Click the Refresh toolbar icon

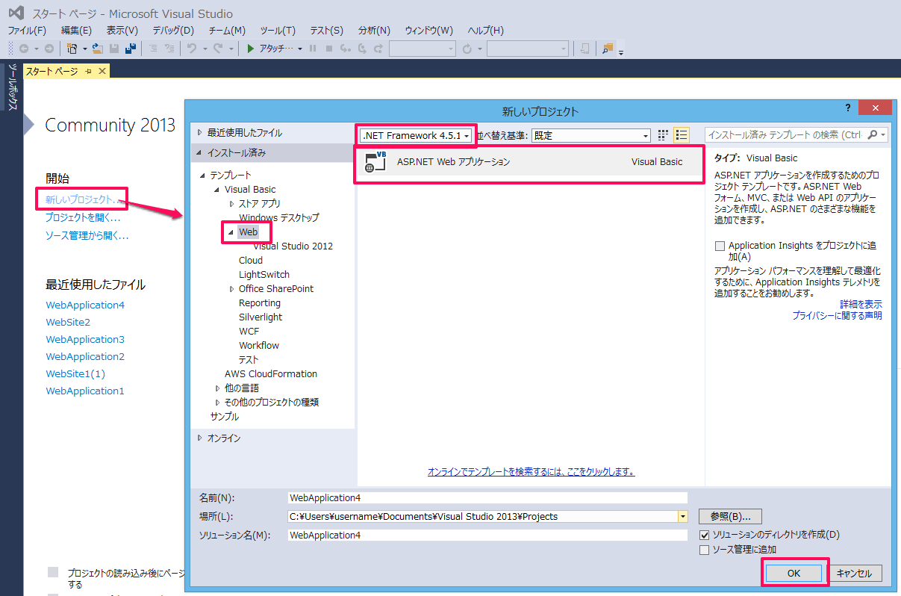coord(467,48)
